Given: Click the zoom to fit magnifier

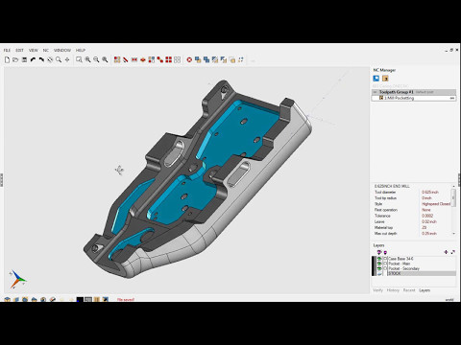Looking at the screenshot, I should [x=105, y=59].
